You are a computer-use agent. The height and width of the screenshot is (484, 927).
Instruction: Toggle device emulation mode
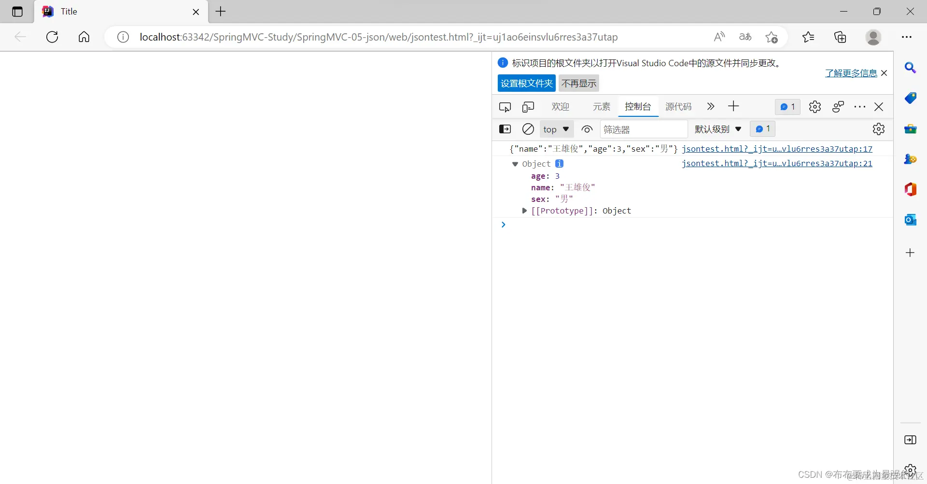pyautogui.click(x=528, y=107)
